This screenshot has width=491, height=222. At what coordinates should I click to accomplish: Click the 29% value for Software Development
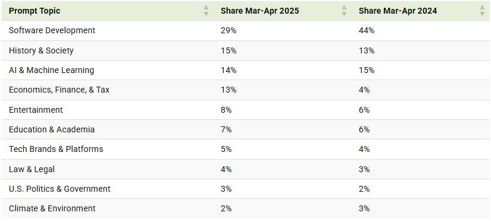(229, 31)
